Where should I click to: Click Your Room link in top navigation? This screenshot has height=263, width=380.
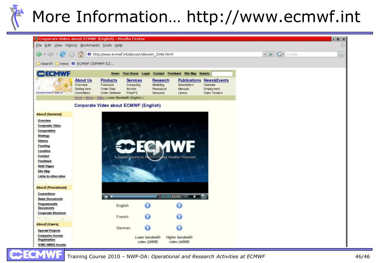coord(130,74)
